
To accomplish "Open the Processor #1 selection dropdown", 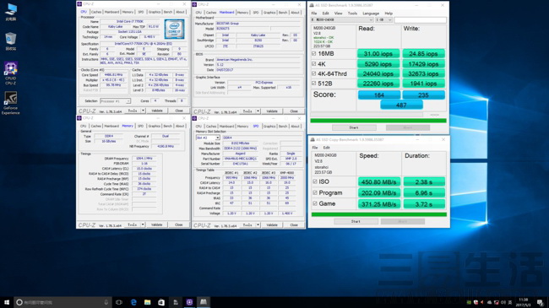I will coord(115,101).
